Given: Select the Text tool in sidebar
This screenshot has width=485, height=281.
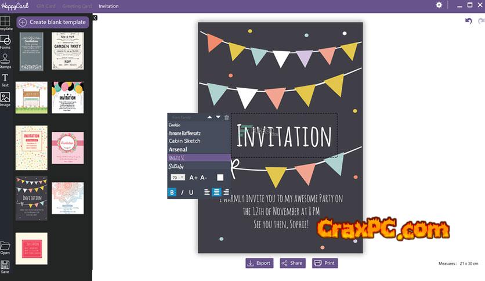Looking at the screenshot, I should (5, 80).
